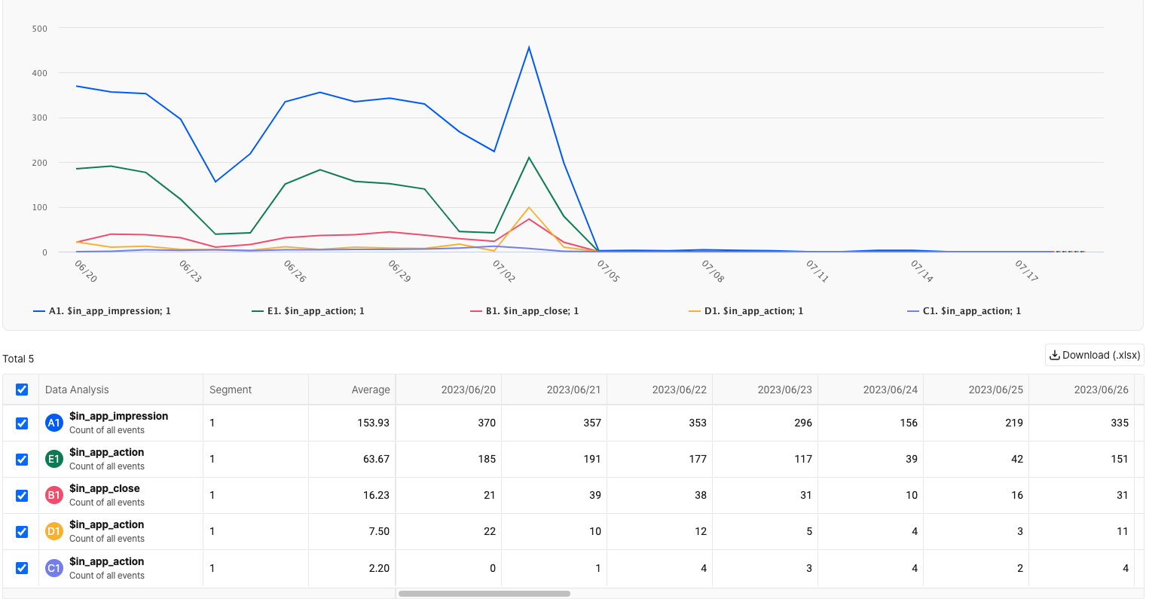Screen dimensions: 1149x599
Task: Click the average value 2.20
Action: pos(379,568)
